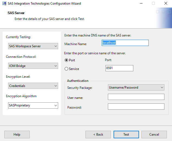Minimize the Configuration Wizard window
Screen dimensions: 172x141
coord(141,4)
